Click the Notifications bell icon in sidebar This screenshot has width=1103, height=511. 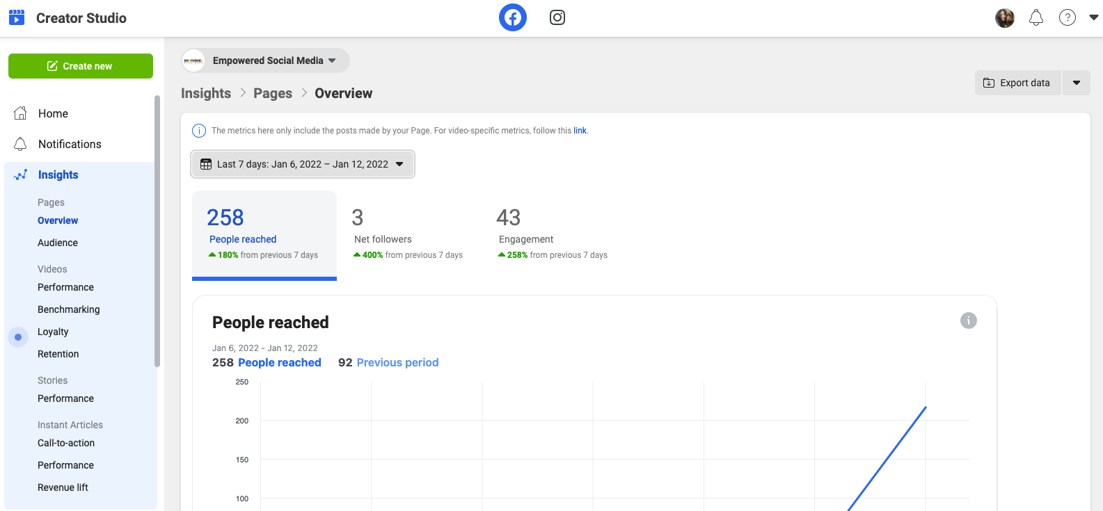tap(20, 144)
